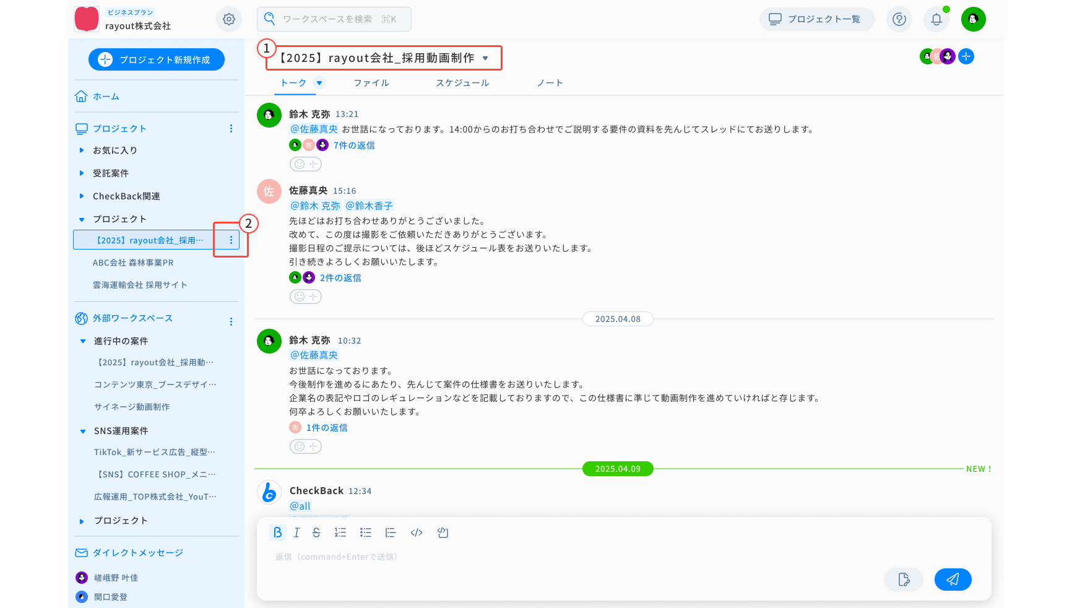The image size is (1072, 608).
Task: Open the トーク tab dropdown arrow
Action: click(319, 82)
